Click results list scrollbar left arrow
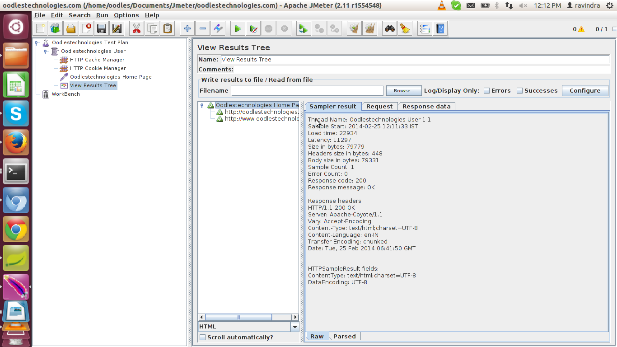The width and height of the screenshot is (617, 347). 202,317
